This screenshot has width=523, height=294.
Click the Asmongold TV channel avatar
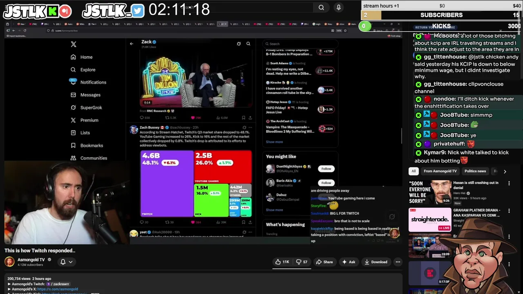click(9, 261)
